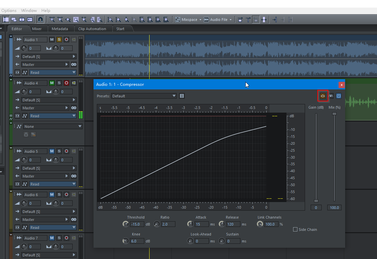Viewport: 377px width, 259px height.
Task: Switch to the Mixer tab
Action: (x=37, y=29)
